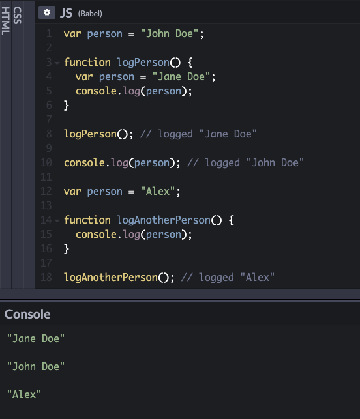Select the "Alex" console output row
Screen dimensions: 360x419
click(x=180, y=395)
